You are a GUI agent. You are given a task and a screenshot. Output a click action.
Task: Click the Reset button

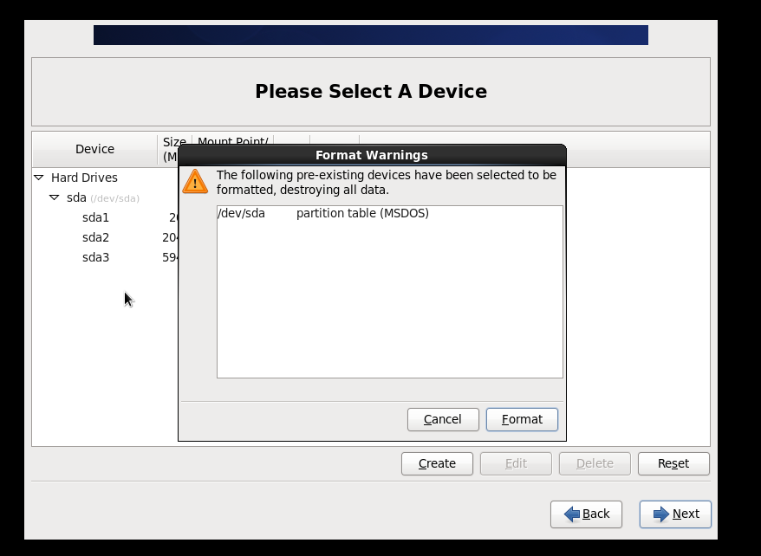(x=673, y=463)
